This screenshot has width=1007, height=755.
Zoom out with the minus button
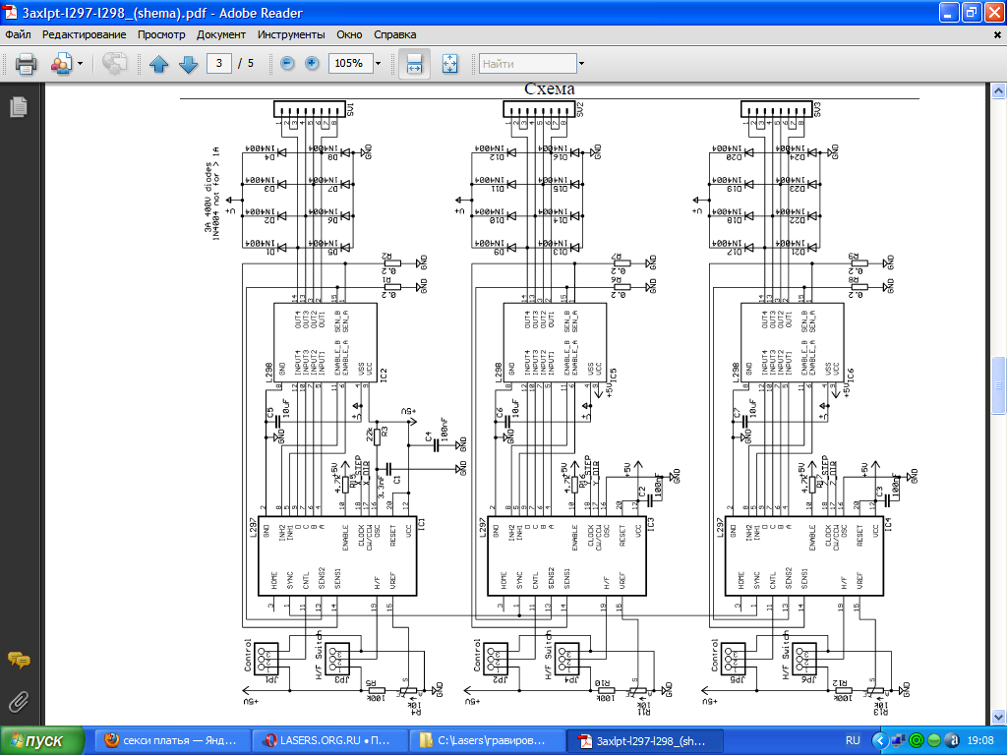point(288,63)
